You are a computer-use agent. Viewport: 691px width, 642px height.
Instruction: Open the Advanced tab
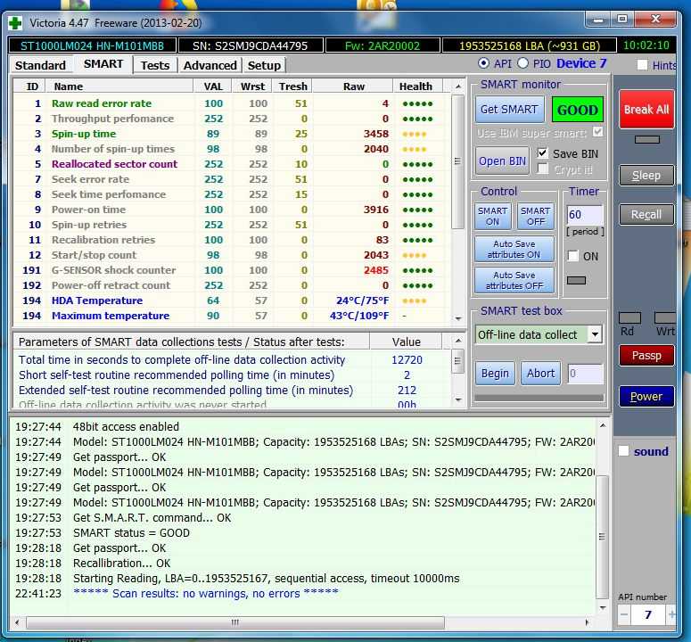[x=210, y=65]
